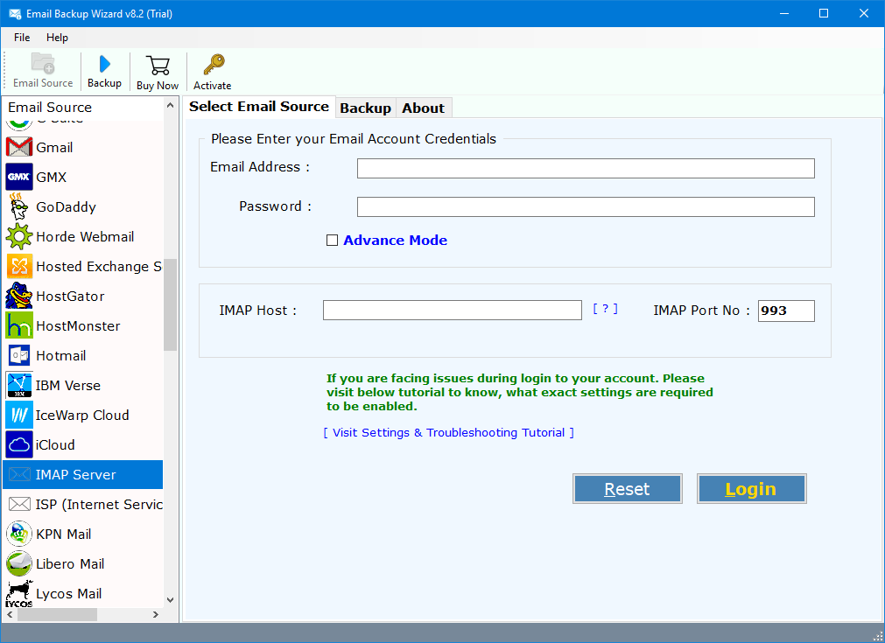Image resolution: width=885 pixels, height=643 pixels.
Task: Click the Buy Now cart icon
Action: pyautogui.click(x=158, y=66)
